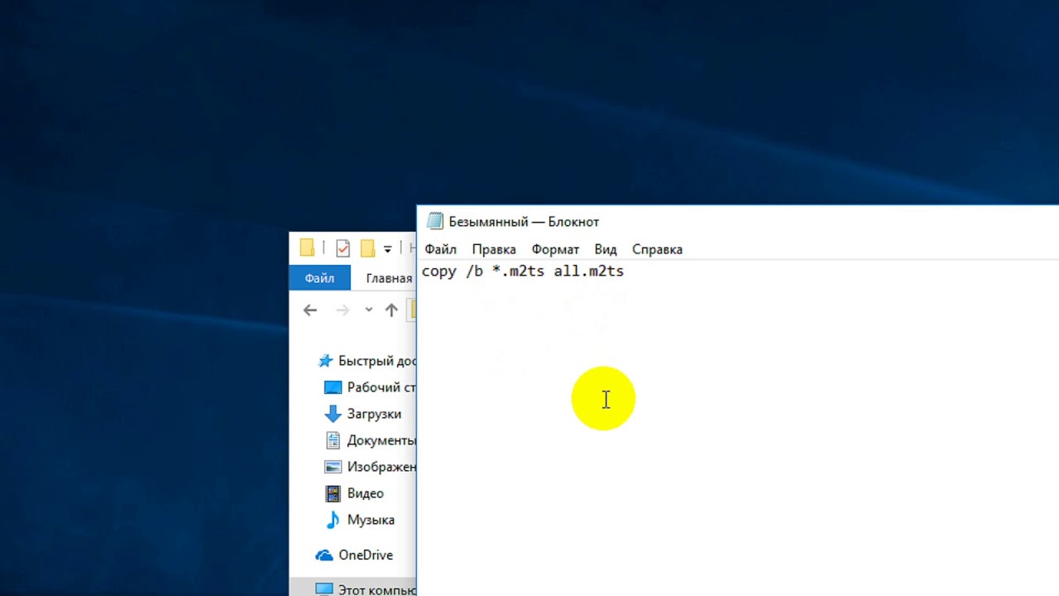
Task: Click the New folder quick access icon
Action: tap(367, 248)
